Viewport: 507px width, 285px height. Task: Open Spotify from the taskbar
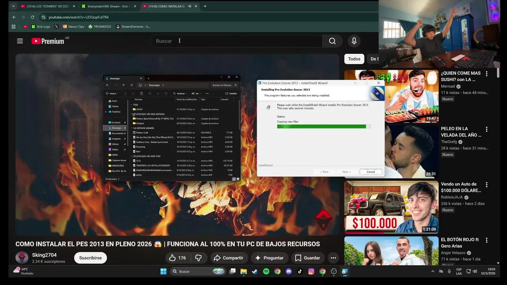(266, 271)
